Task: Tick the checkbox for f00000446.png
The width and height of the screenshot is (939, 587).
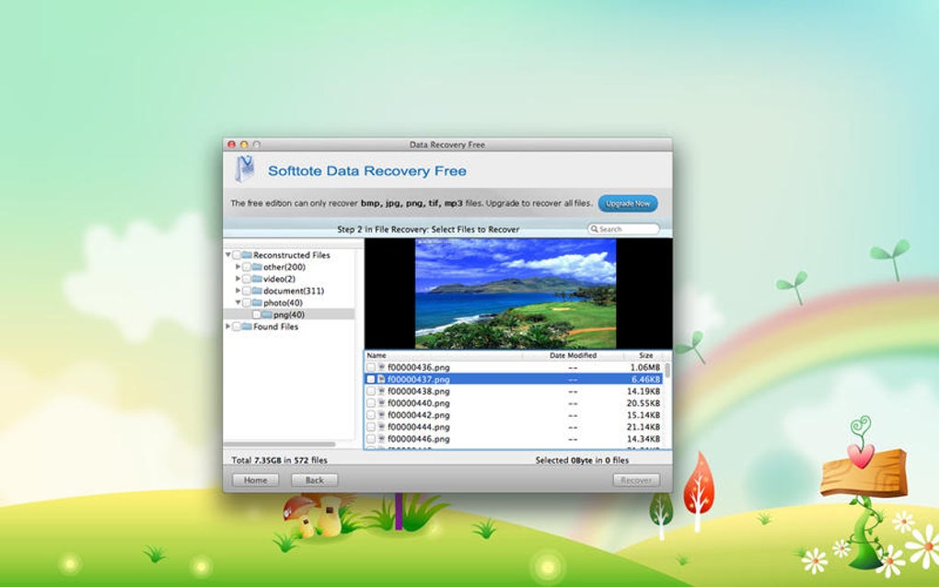Action: [371, 439]
